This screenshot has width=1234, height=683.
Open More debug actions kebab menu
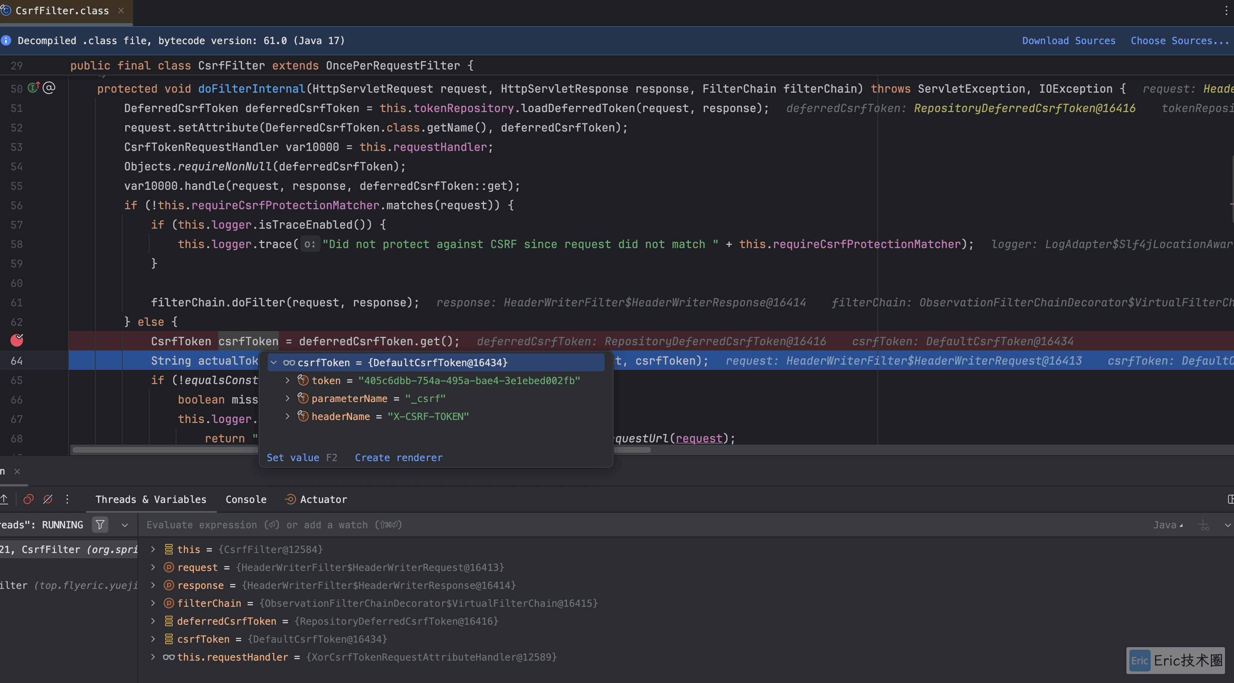[67, 499]
